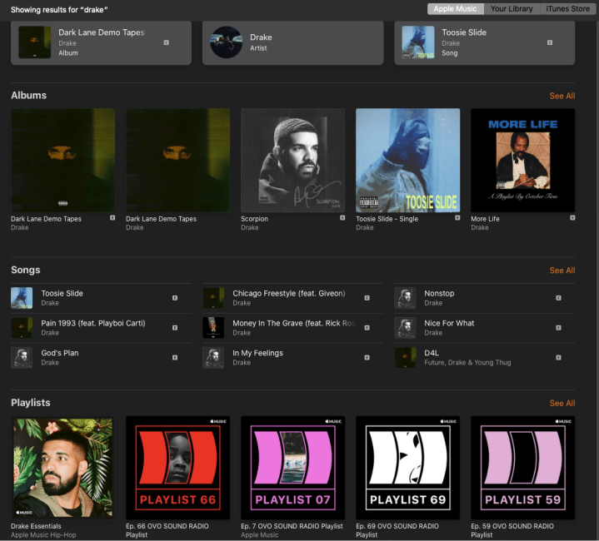The image size is (599, 541).
Task: Switch to the iTunes Store tab
Action: point(567,9)
